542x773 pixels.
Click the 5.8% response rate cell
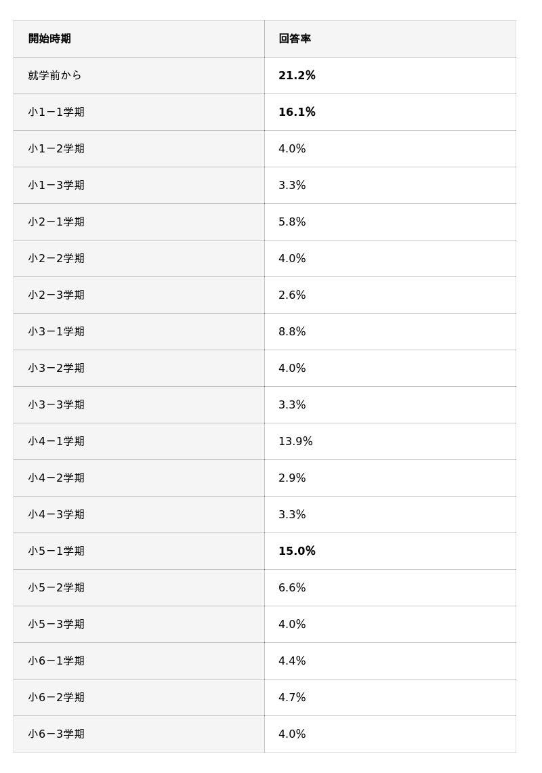pyautogui.click(x=292, y=222)
